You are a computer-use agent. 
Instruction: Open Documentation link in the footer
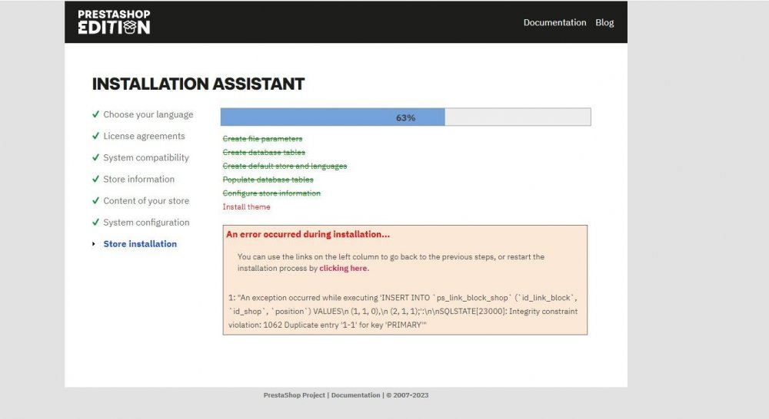(x=355, y=395)
